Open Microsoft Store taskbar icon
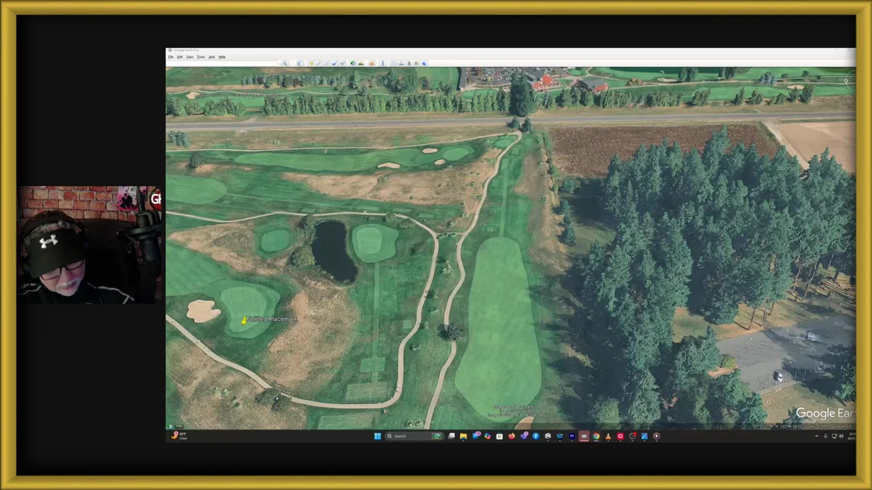The width and height of the screenshot is (872, 490). [499, 436]
